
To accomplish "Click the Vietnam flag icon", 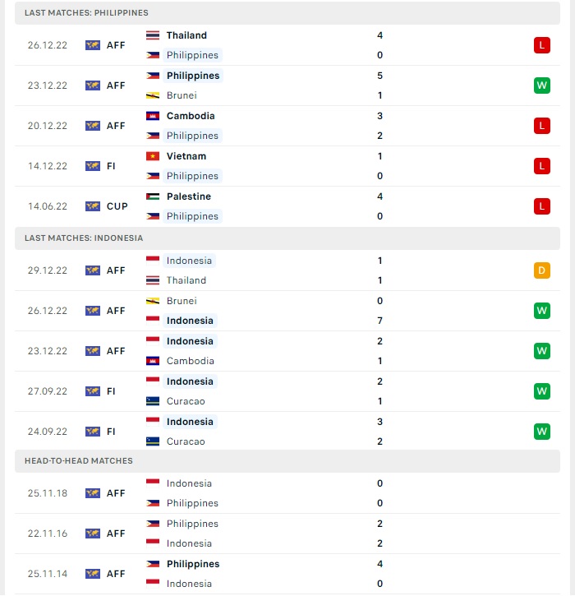I will pyautogui.click(x=153, y=156).
